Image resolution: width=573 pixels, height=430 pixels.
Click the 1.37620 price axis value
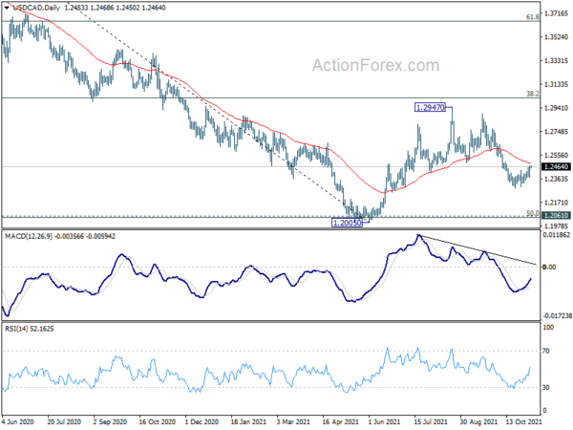(x=557, y=14)
